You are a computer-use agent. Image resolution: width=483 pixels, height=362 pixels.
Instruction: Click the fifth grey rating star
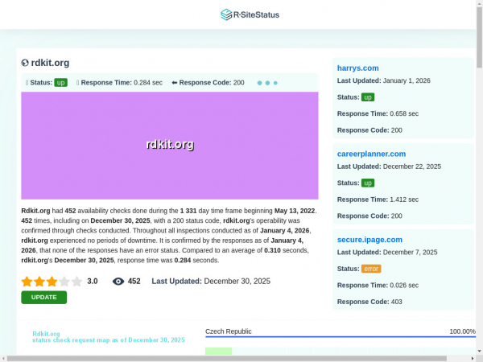(76, 282)
